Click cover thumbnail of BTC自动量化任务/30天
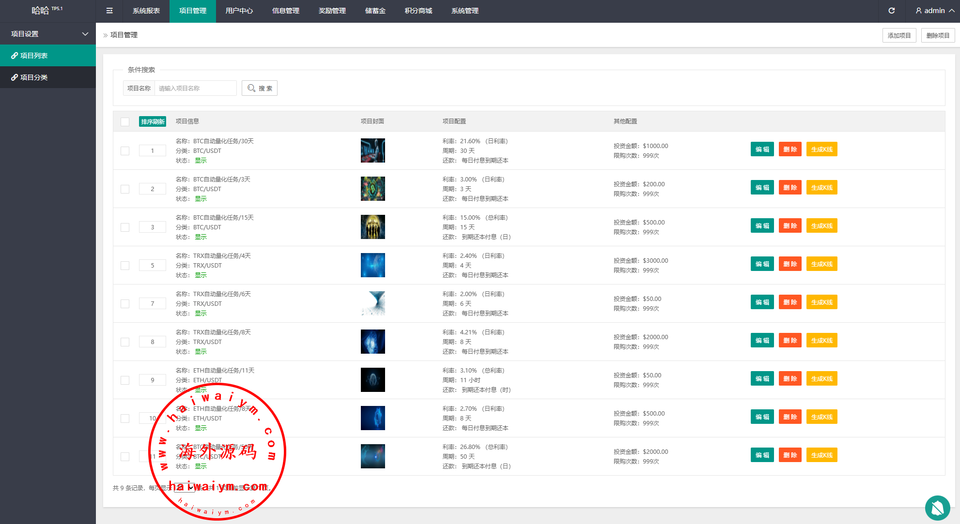 coord(372,150)
